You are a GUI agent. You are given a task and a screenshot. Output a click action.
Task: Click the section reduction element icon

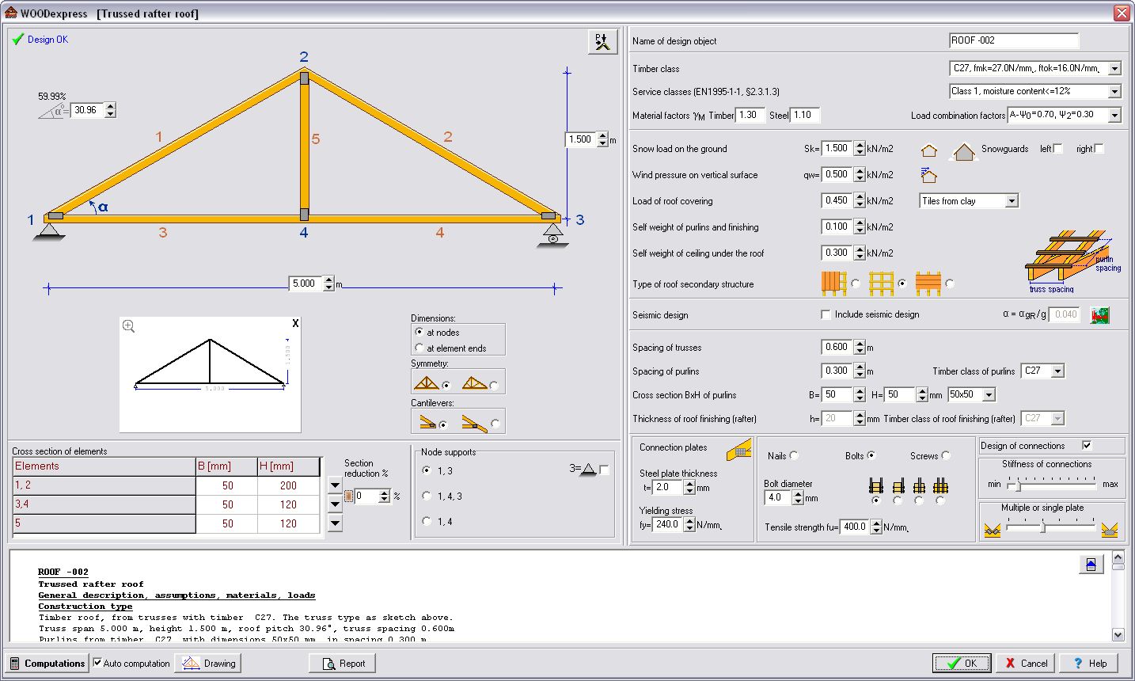348,496
